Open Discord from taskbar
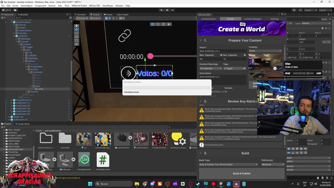 152,184
